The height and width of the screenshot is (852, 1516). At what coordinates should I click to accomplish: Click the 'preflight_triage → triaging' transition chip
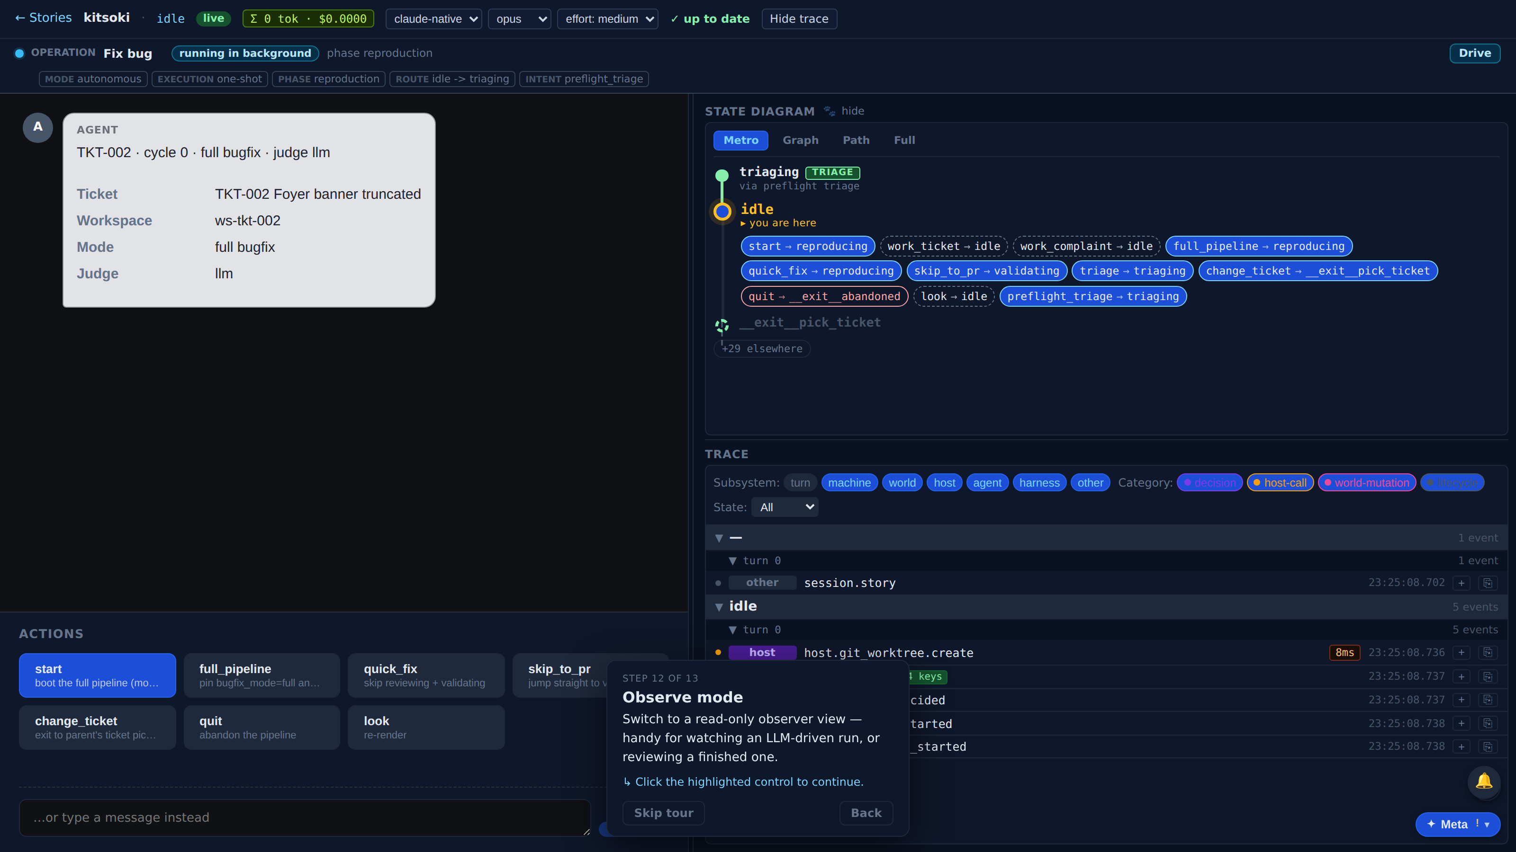(x=1093, y=296)
